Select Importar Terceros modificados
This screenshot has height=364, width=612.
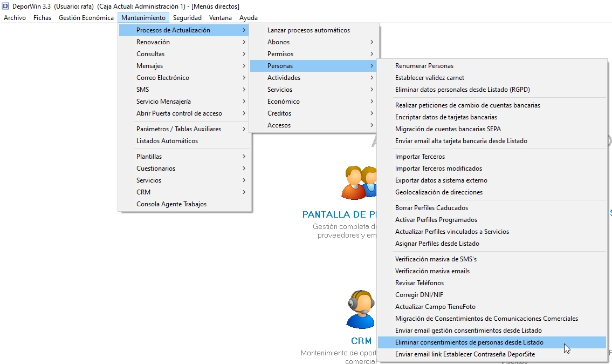(x=492, y=168)
